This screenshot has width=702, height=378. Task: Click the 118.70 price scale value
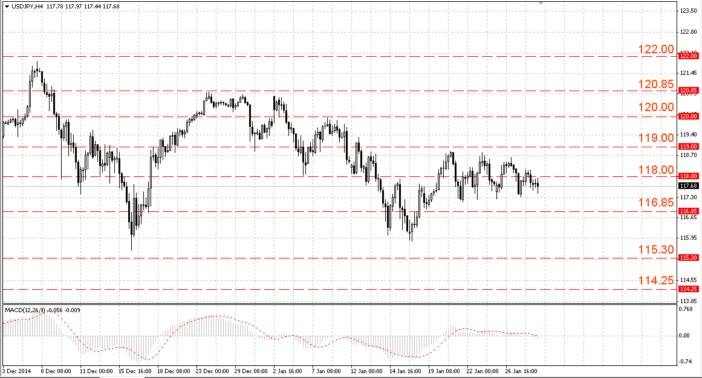click(x=689, y=155)
